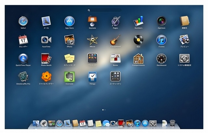
Task: Open iPhoto in the Dock
Action: (129, 123)
